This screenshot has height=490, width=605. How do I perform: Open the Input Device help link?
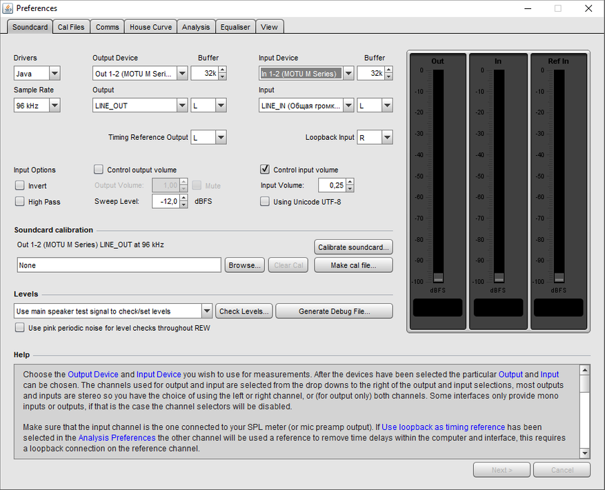(159, 374)
